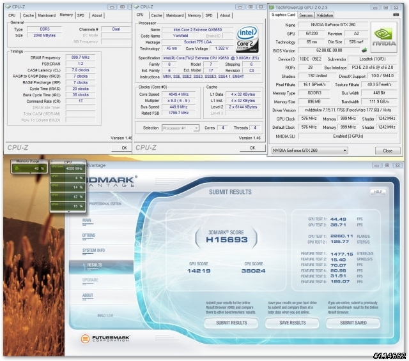The width and height of the screenshot is (409, 361).
Task: Open OPTIONS in 3DMark Vantage sidebar
Action: (89, 235)
